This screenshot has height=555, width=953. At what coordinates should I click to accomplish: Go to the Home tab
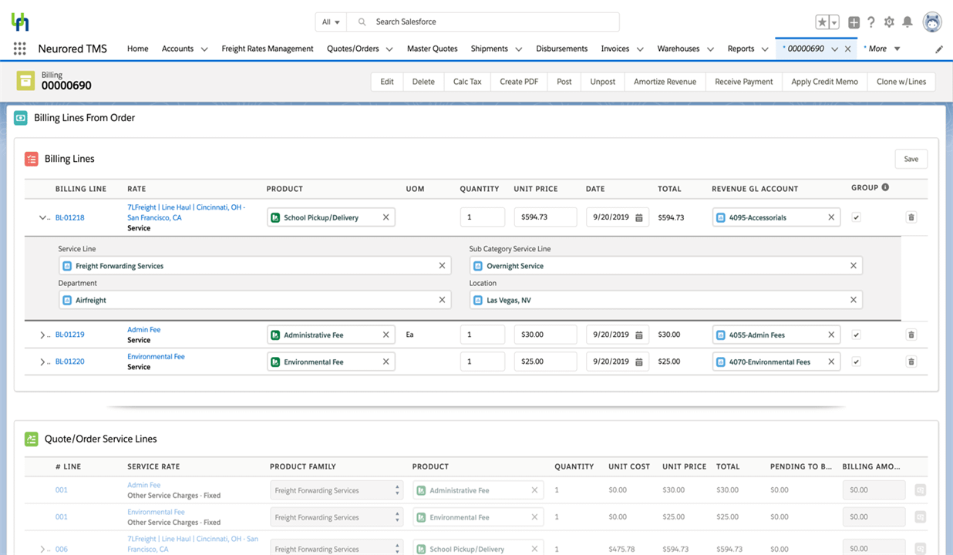point(137,49)
